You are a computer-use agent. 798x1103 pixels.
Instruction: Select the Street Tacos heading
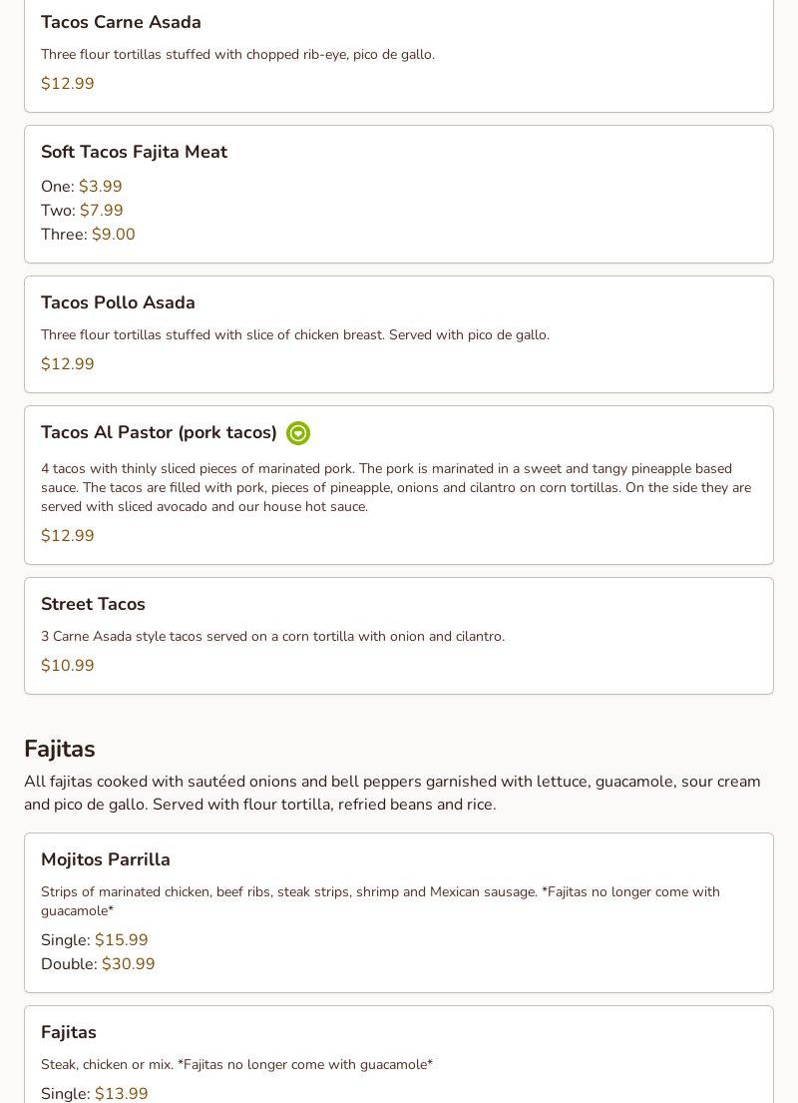[x=93, y=604]
